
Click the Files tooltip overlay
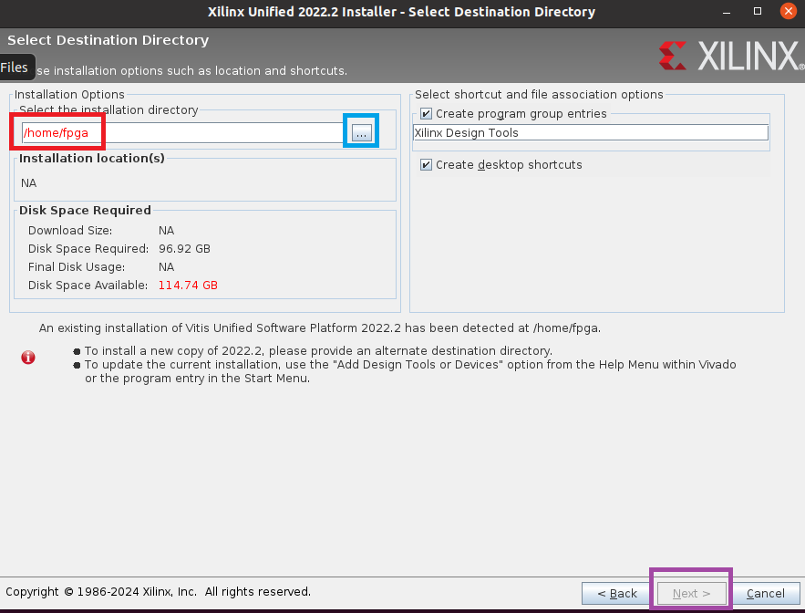[x=15, y=68]
